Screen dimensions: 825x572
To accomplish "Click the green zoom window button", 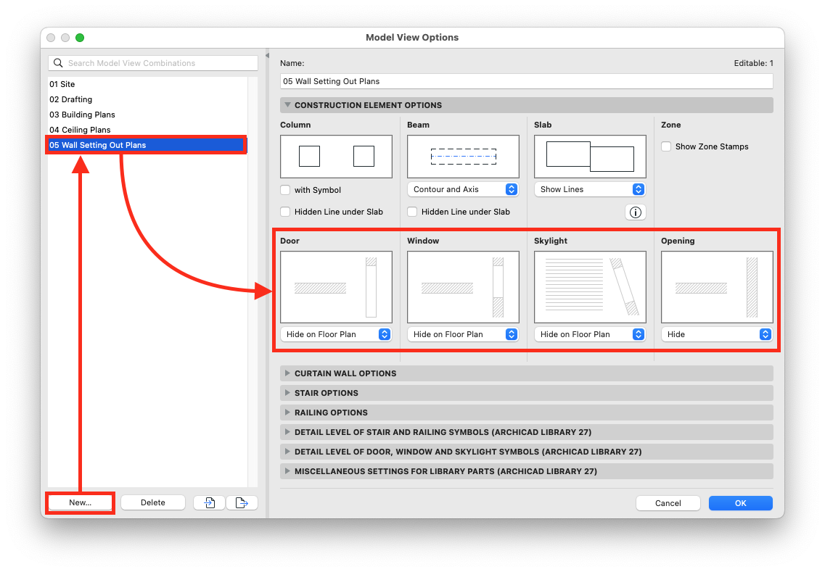I will click(80, 38).
